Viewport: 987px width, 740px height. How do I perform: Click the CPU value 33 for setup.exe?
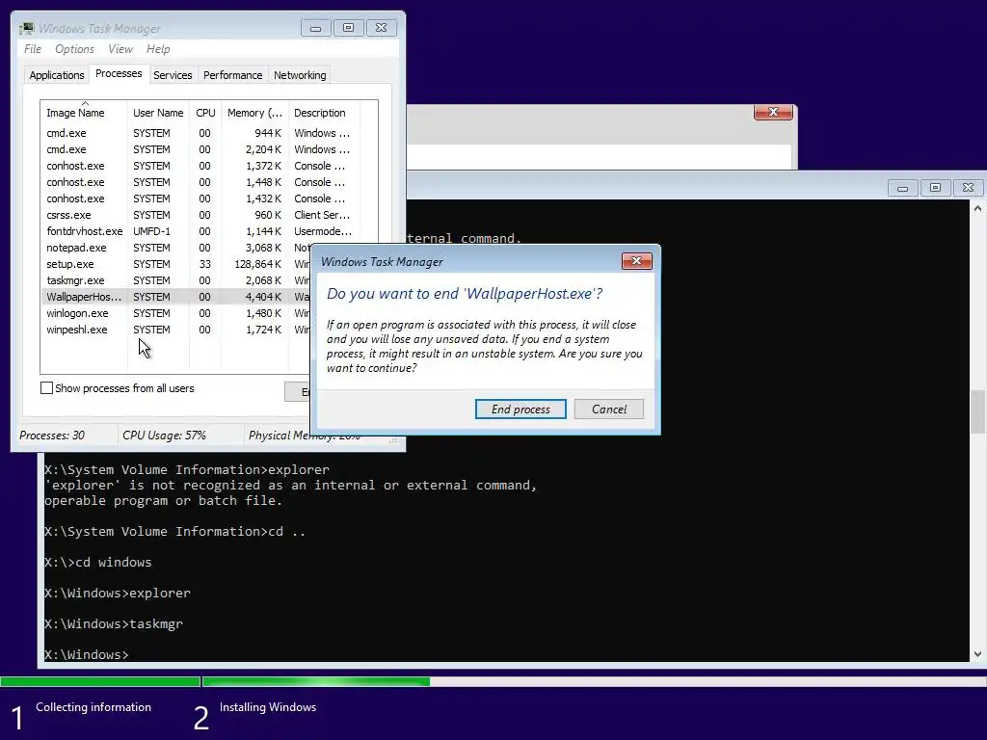(x=204, y=264)
